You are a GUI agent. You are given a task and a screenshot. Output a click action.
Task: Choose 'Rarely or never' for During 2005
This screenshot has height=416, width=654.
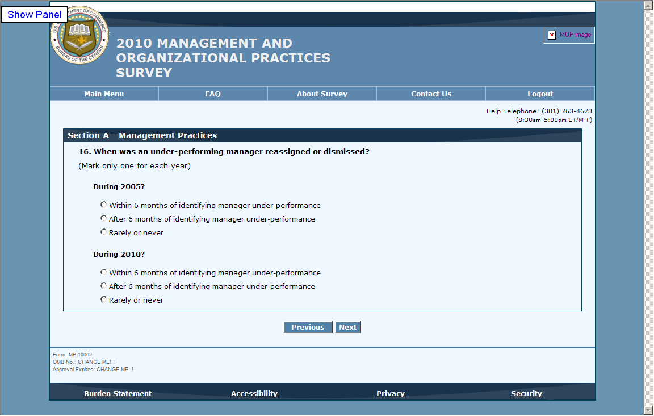103,232
